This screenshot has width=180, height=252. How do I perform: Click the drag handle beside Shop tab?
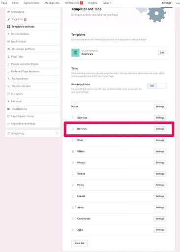[73, 140]
